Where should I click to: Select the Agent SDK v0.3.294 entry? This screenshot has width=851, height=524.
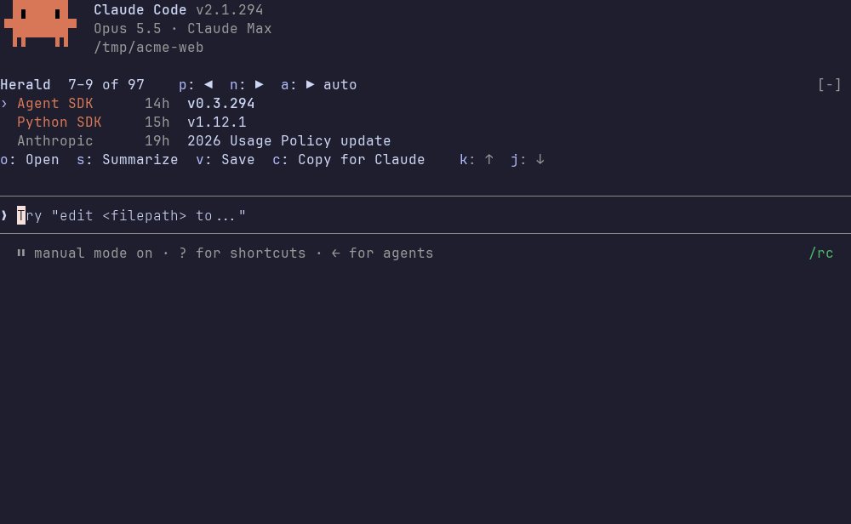click(x=135, y=104)
